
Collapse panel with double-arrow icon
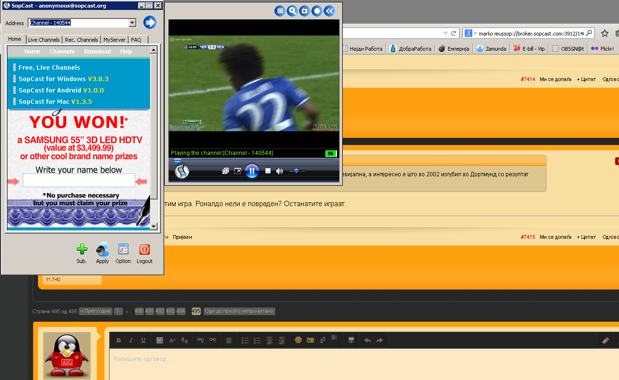pyautogui.click(x=329, y=11)
